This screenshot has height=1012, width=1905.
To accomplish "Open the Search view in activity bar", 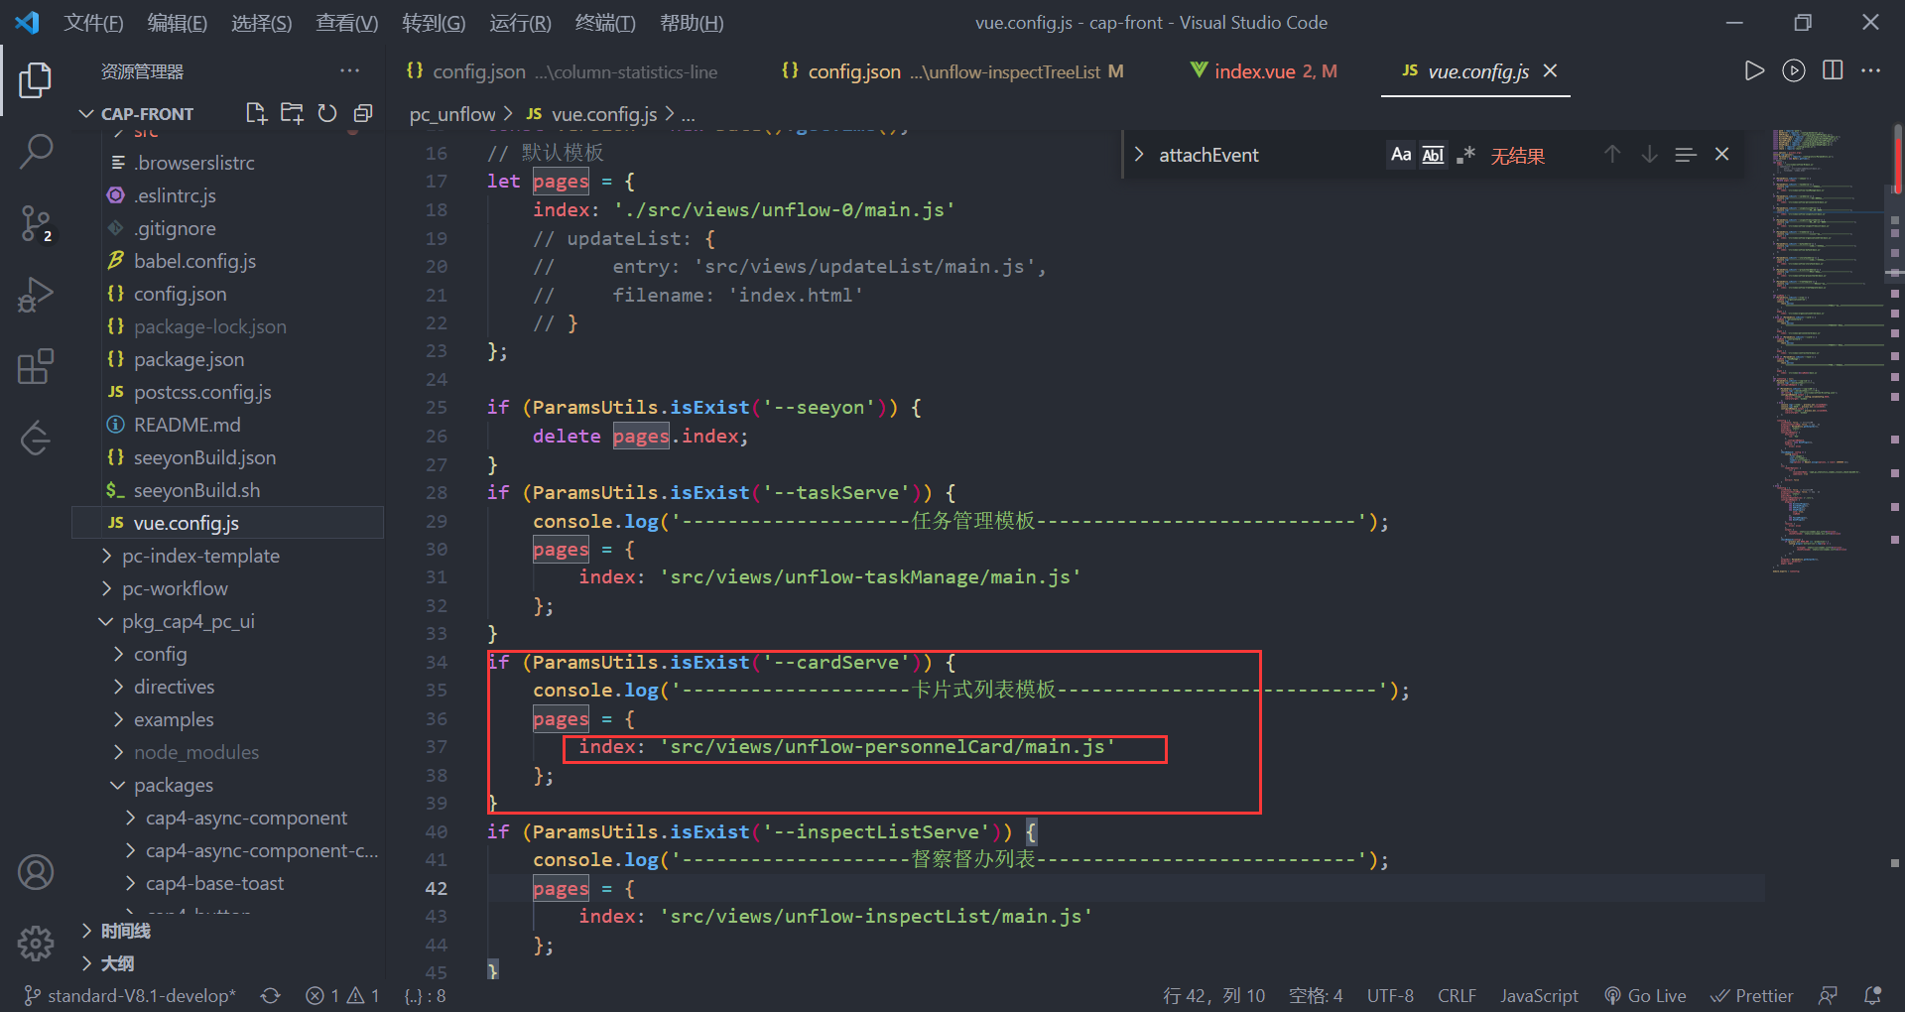I will pyautogui.click(x=36, y=152).
